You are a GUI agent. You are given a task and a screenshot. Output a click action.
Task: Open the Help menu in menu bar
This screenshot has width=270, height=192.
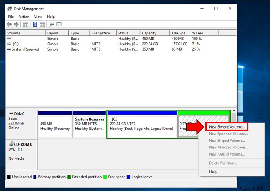pos(51,17)
